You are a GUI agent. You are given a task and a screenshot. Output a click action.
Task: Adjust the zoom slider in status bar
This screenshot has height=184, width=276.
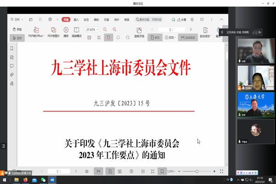pos(197,171)
